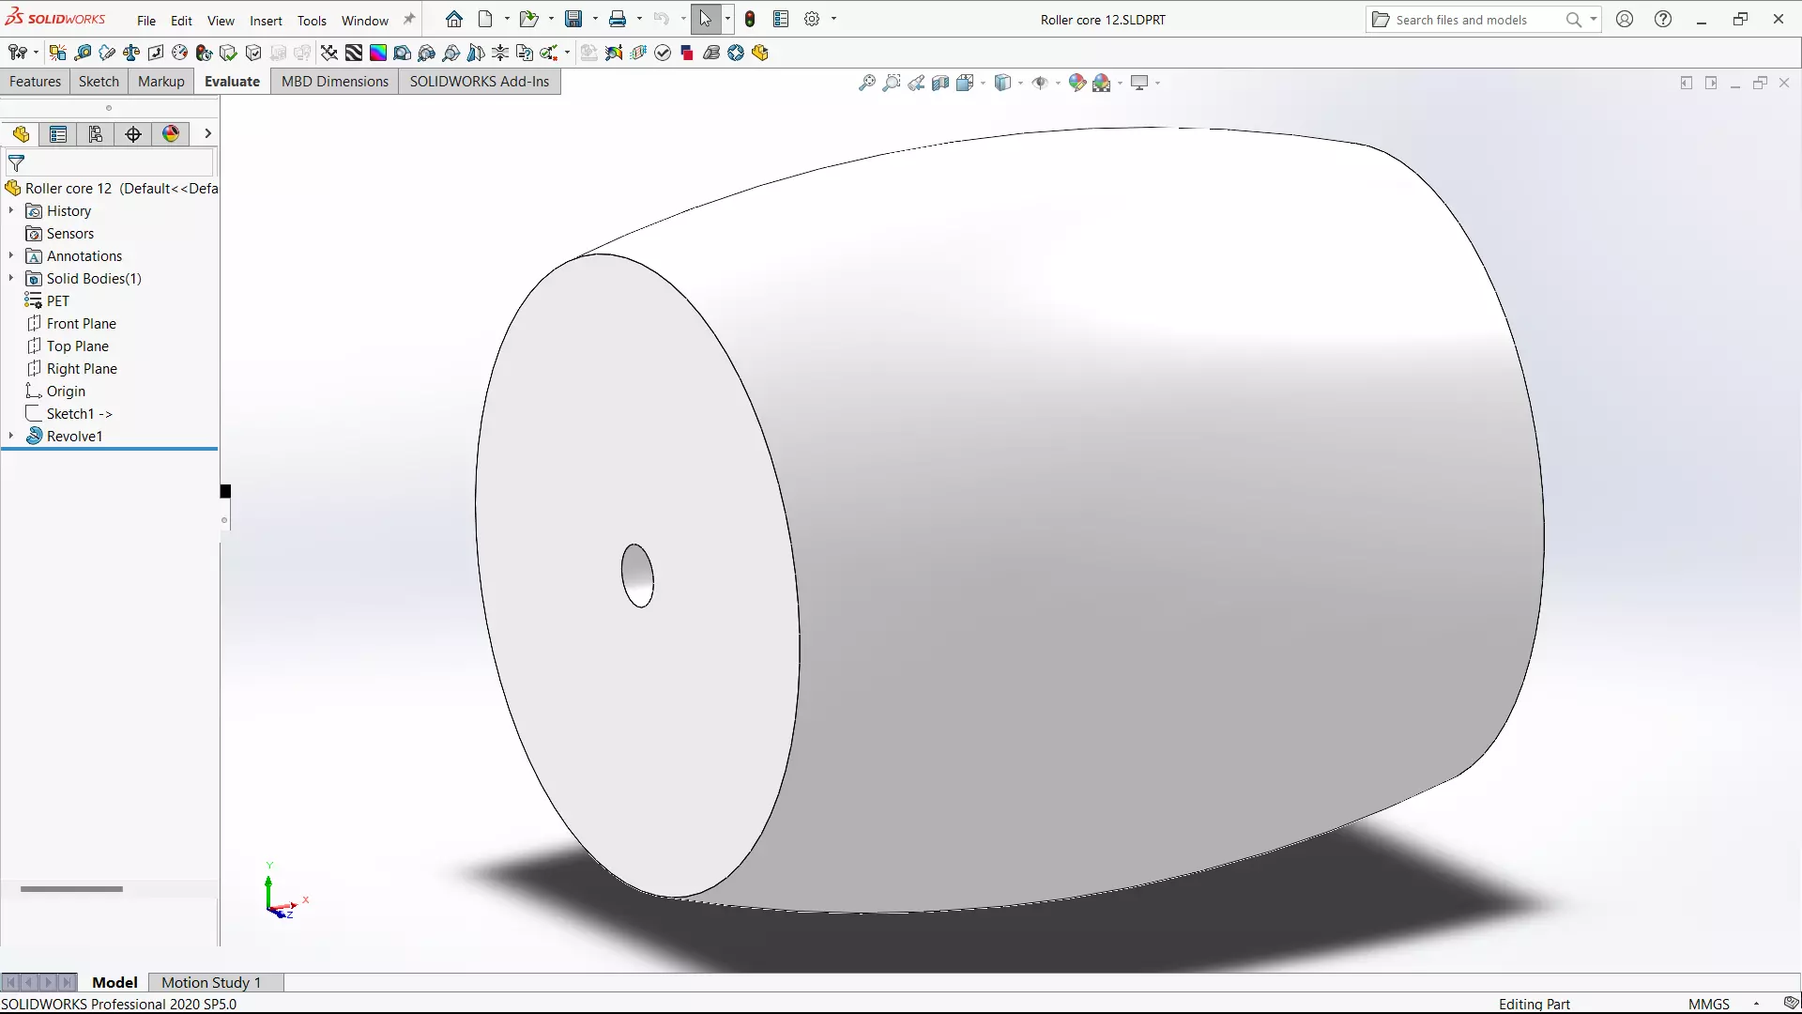Viewport: 1802px width, 1014px height.
Task: Open the Options dropdown arrow
Action: [833, 19]
